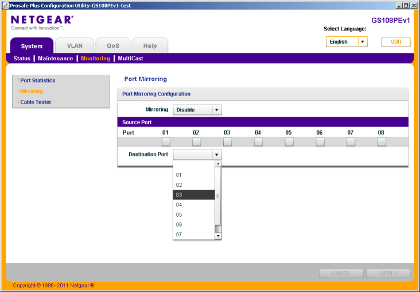Minimize the Prosafe Utility window
The height and width of the screenshot is (292, 420).
tap(399, 5)
